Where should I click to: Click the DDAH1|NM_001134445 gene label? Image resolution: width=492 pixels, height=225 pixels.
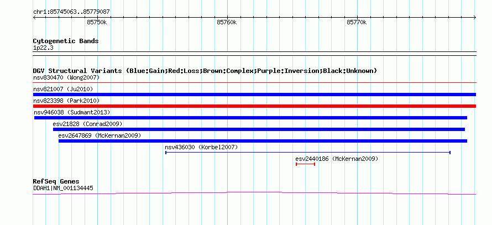pos(63,189)
